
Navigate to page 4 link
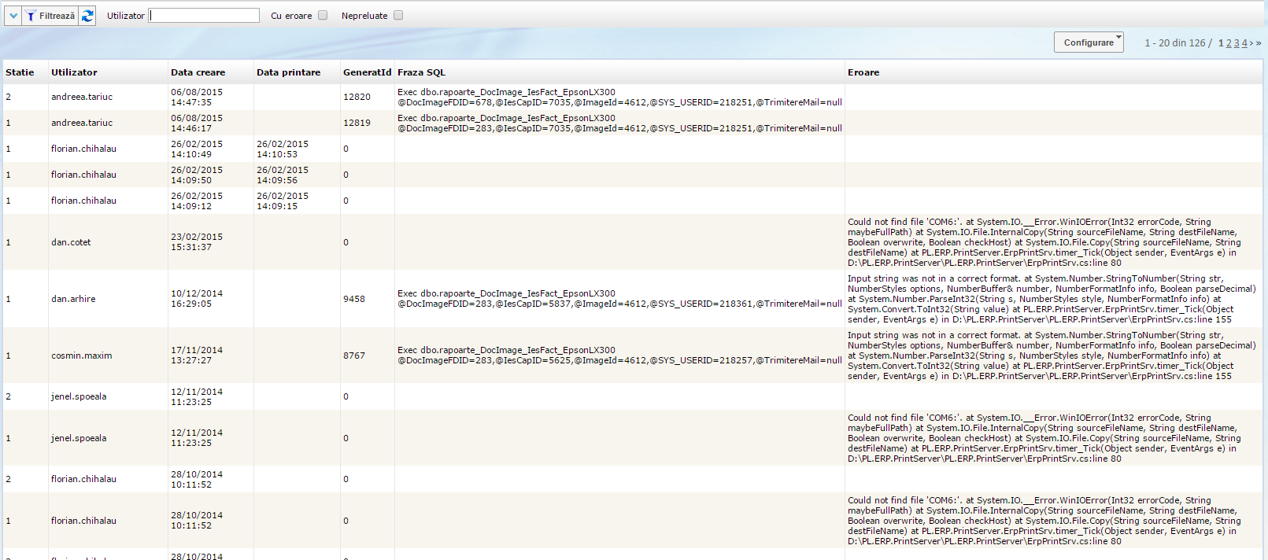click(1244, 43)
